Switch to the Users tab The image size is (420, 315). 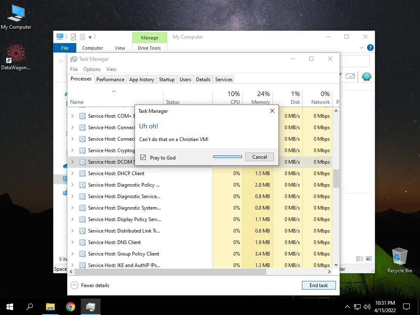pyautogui.click(x=185, y=79)
